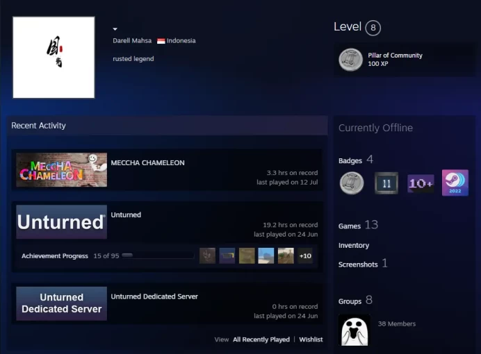Open the Pillar of Community featured badge icon
This screenshot has height=354, width=481.
(x=350, y=60)
